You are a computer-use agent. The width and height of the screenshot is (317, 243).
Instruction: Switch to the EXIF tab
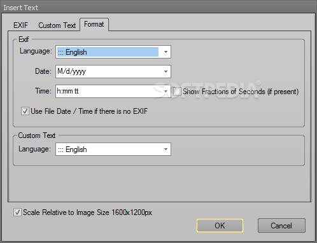(x=20, y=25)
